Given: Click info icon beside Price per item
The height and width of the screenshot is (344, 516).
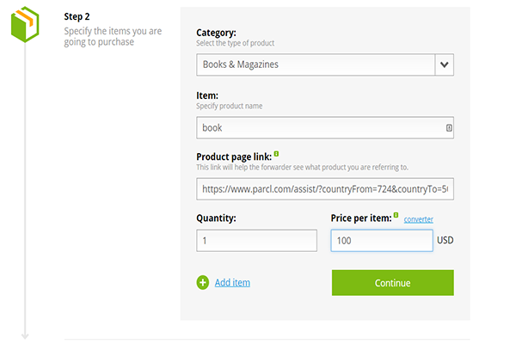Looking at the screenshot, I should coord(396,215).
